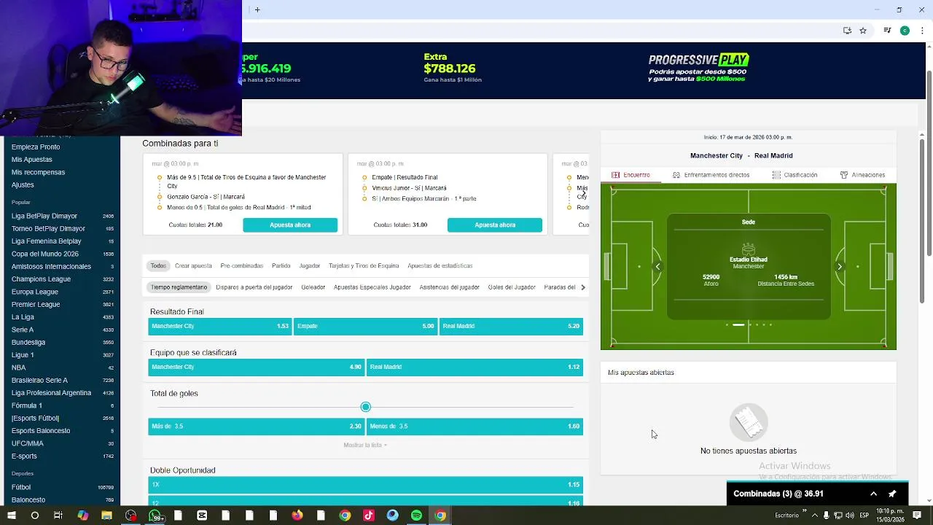This screenshot has height=525, width=933.
Task: Open TikTok from the taskbar
Action: tap(368, 516)
